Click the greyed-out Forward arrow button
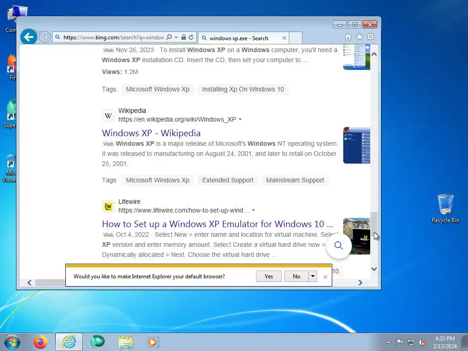 point(44,37)
